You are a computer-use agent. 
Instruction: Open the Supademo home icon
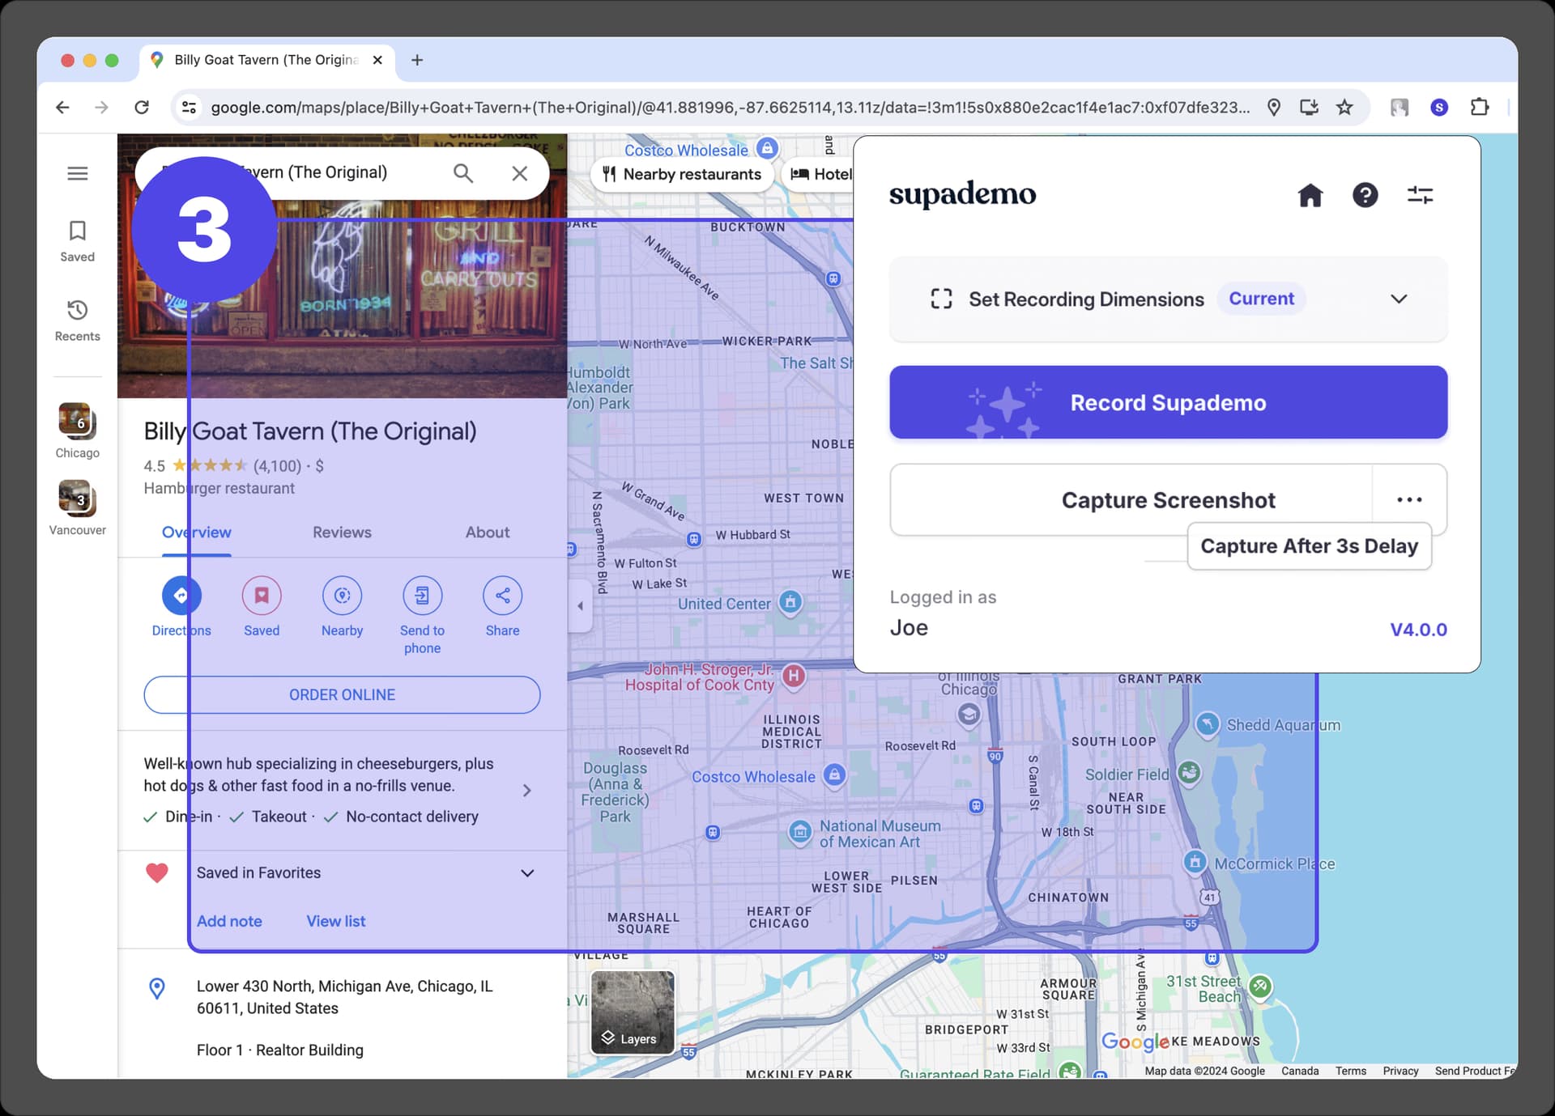coord(1311,195)
